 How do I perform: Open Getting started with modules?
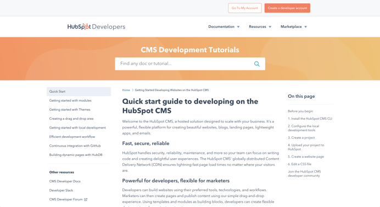70,100
